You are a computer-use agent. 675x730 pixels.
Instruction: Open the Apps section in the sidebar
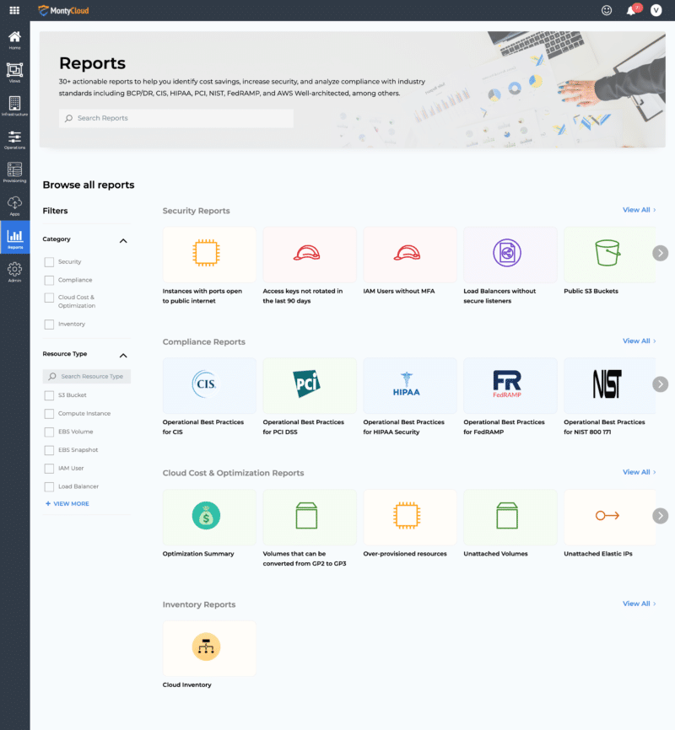[x=13, y=202]
